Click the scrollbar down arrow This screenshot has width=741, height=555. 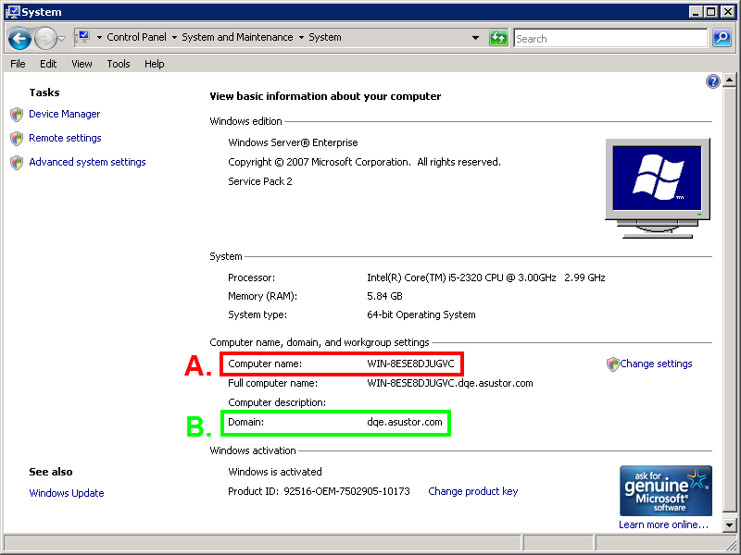point(729,524)
